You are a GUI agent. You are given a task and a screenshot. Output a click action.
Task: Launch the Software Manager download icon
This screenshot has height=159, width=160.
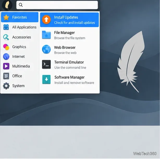pyautogui.click(x=46, y=79)
